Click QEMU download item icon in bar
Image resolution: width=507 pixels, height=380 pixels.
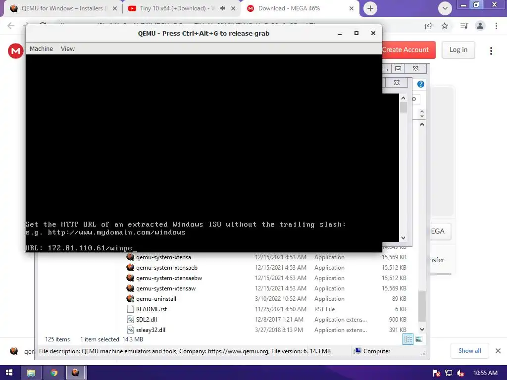pyautogui.click(x=14, y=351)
